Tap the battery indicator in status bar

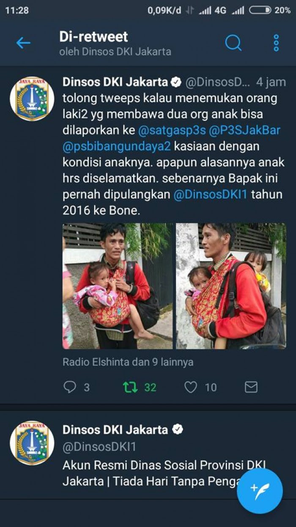coord(260,11)
